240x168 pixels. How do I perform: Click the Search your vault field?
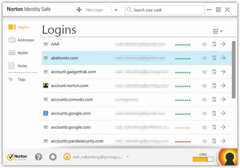click(x=165, y=10)
